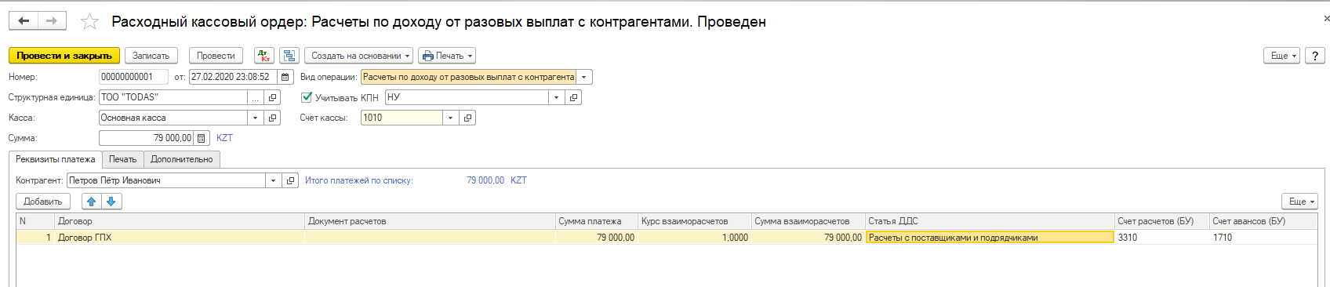Screen dimensions: 1330x287
Task: Move row down with blue arrow
Action: 111,202
